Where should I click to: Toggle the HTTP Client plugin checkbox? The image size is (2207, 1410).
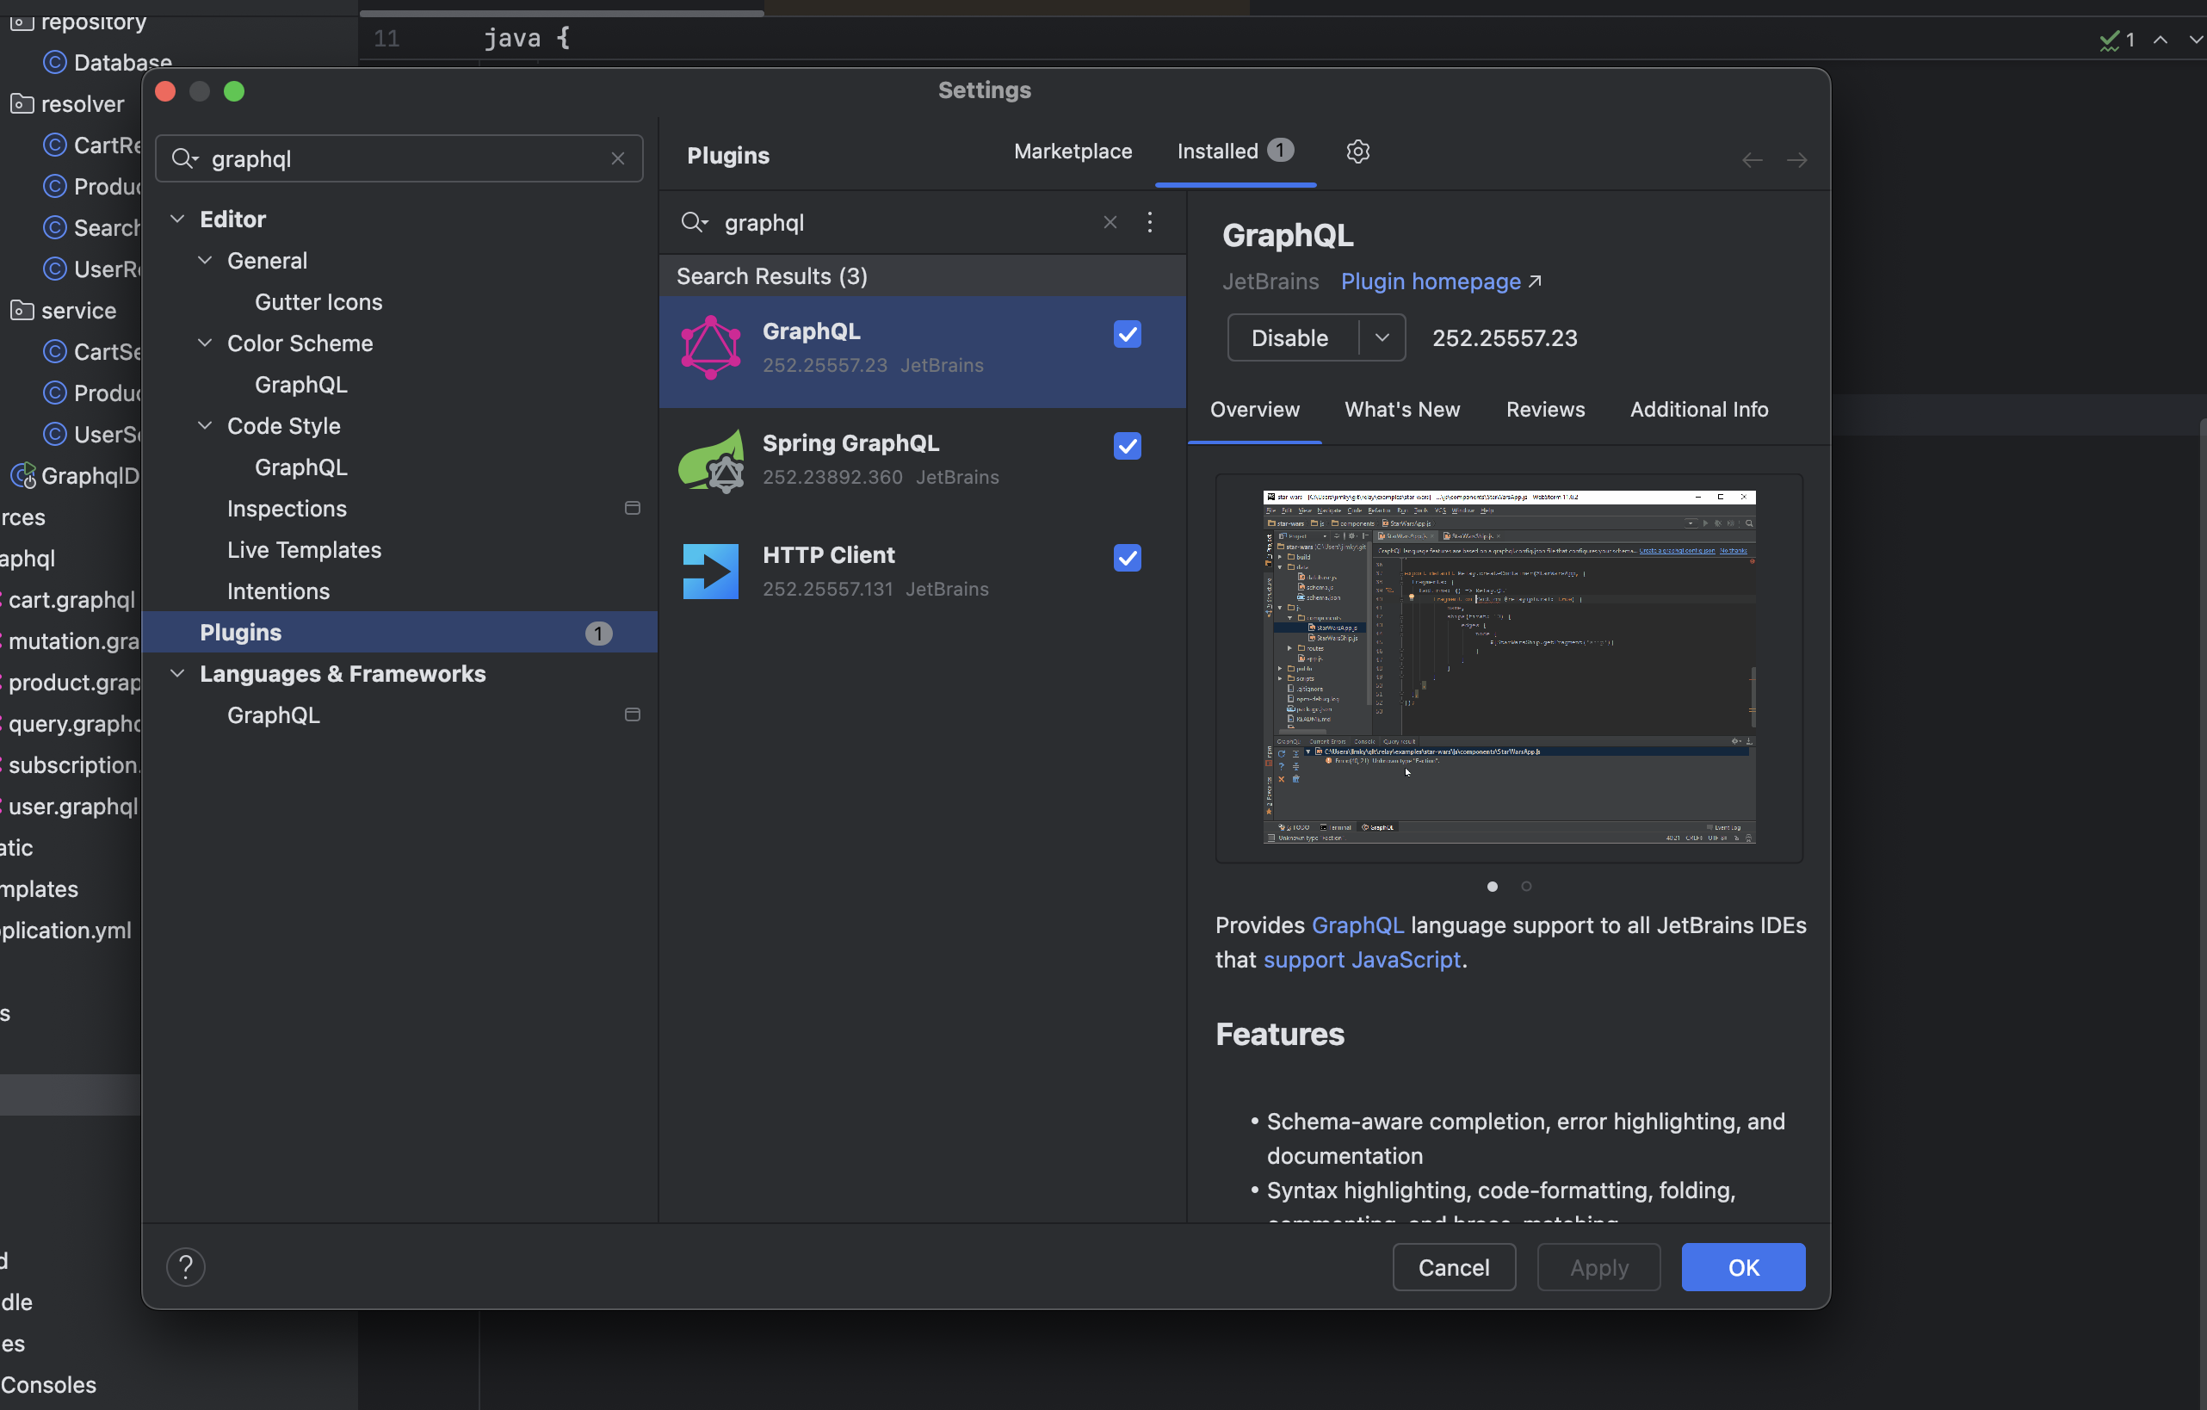(x=1128, y=558)
